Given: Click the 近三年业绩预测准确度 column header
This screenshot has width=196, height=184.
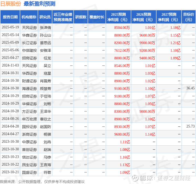Looking at the screenshot, I should pos(63,17).
